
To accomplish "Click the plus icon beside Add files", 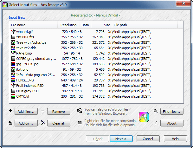I will [x=10, y=111].
